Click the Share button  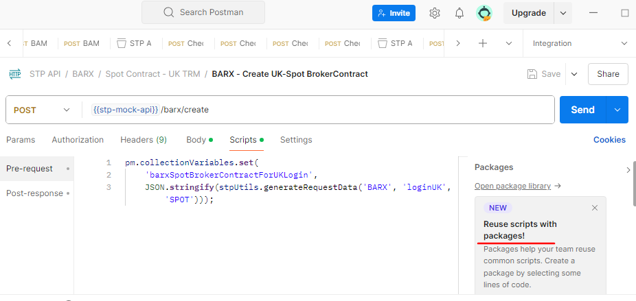tap(608, 74)
